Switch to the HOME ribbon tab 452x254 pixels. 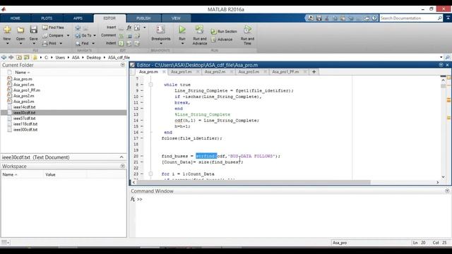tap(16, 18)
